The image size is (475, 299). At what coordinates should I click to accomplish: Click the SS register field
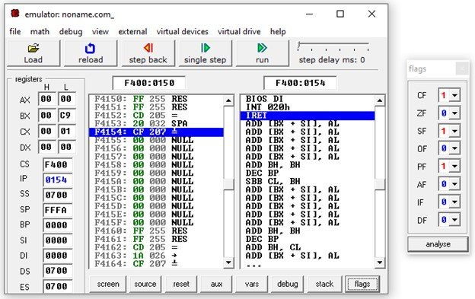58,195
